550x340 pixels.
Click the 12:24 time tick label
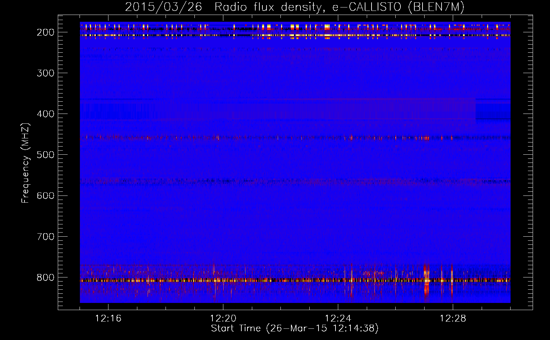[x=338, y=319]
